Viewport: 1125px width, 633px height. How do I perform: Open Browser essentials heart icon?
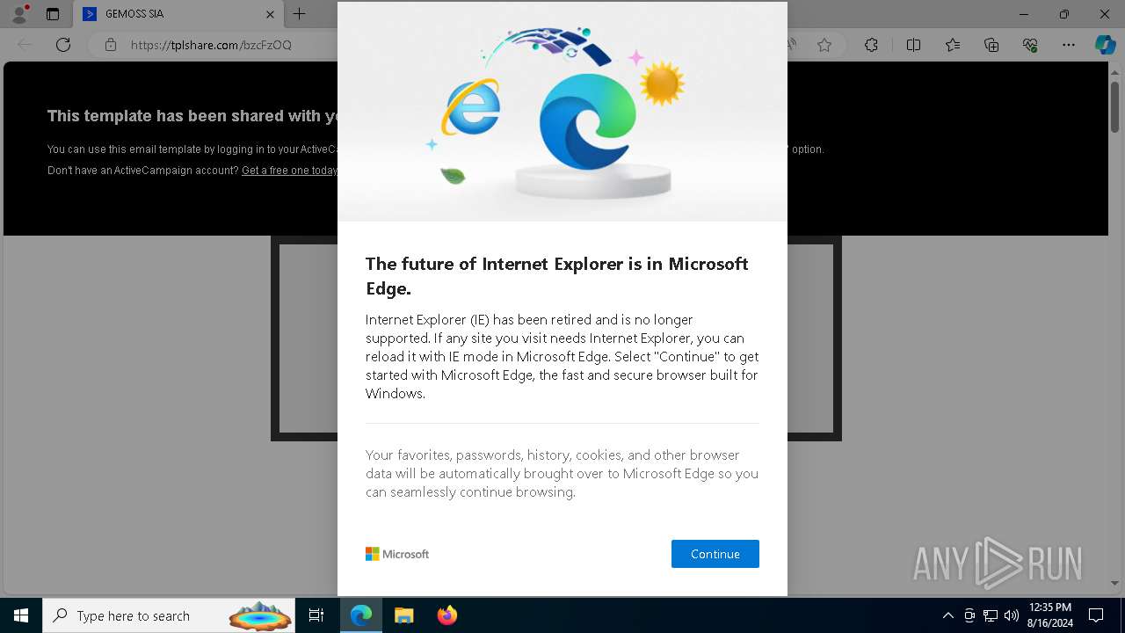point(1030,45)
